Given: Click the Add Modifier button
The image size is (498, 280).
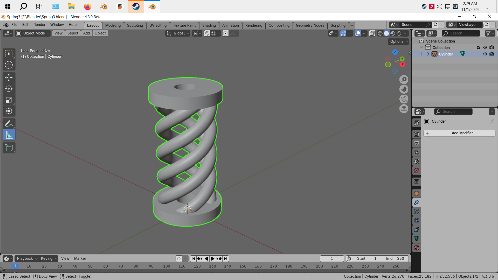Looking at the screenshot, I should pos(459,133).
